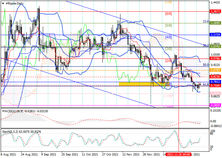Click the #Ripple,Daily chart title
This screenshot has width=222, height=158.
coord(15,3)
